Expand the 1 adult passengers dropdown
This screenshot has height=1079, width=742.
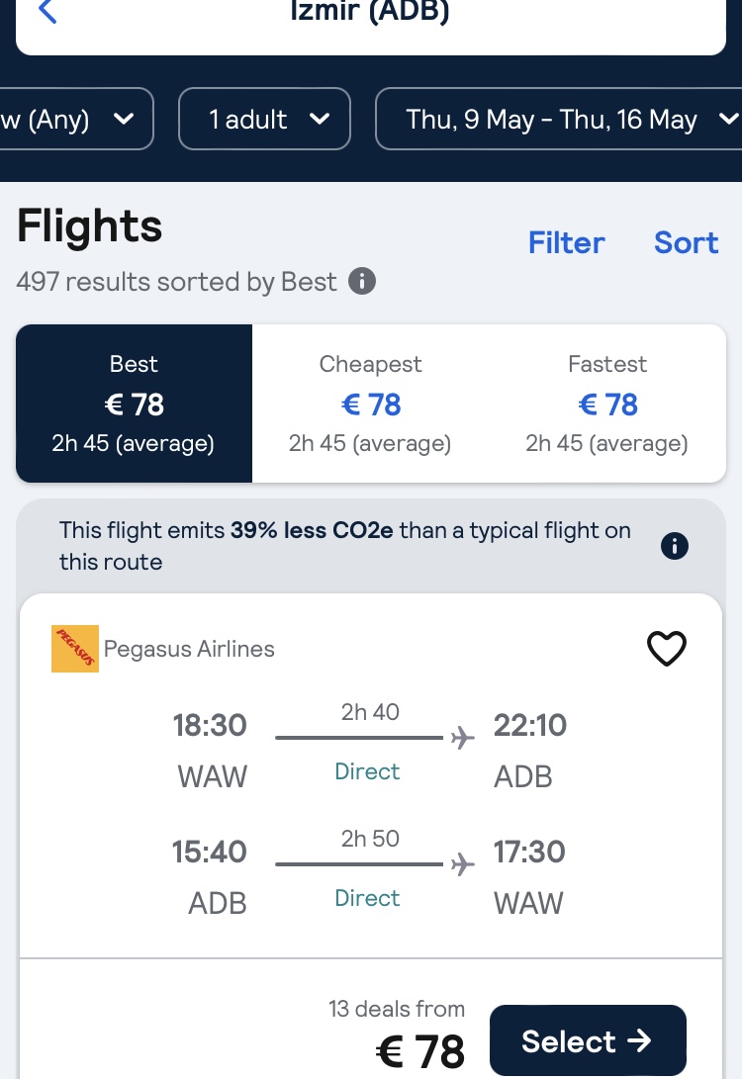click(264, 119)
